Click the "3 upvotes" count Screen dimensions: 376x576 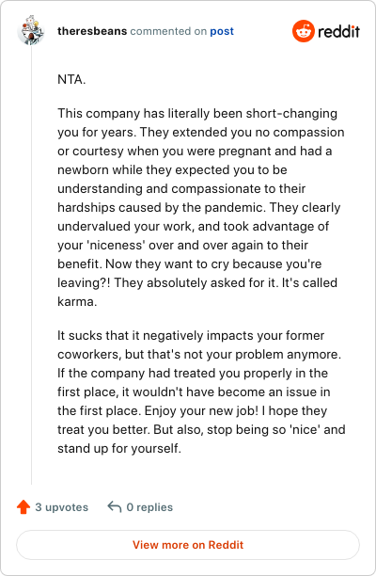[62, 507]
